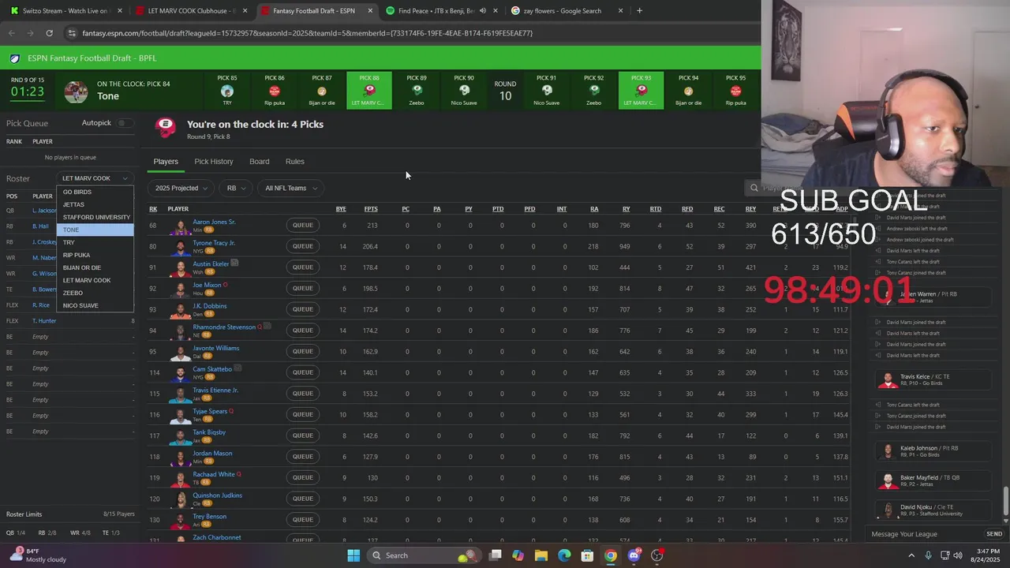This screenshot has width=1010, height=568.
Task: Open Travis Etienne Jr. player link
Action: [215, 390]
